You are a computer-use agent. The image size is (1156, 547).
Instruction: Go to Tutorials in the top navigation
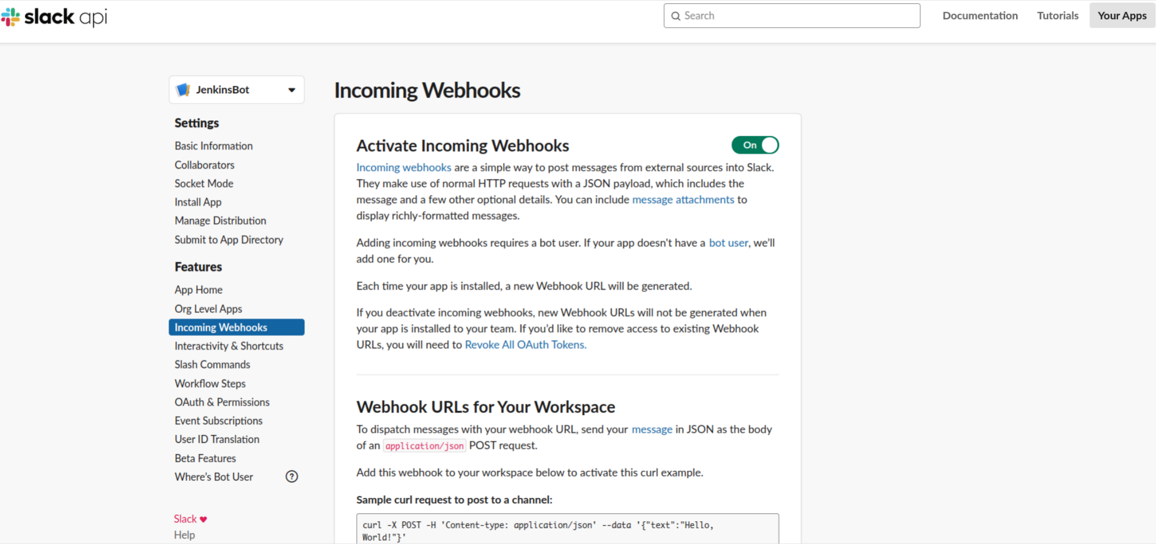point(1058,15)
